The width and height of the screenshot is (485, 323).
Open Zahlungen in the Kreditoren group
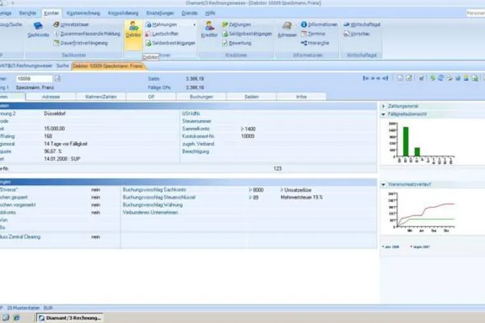coord(236,24)
